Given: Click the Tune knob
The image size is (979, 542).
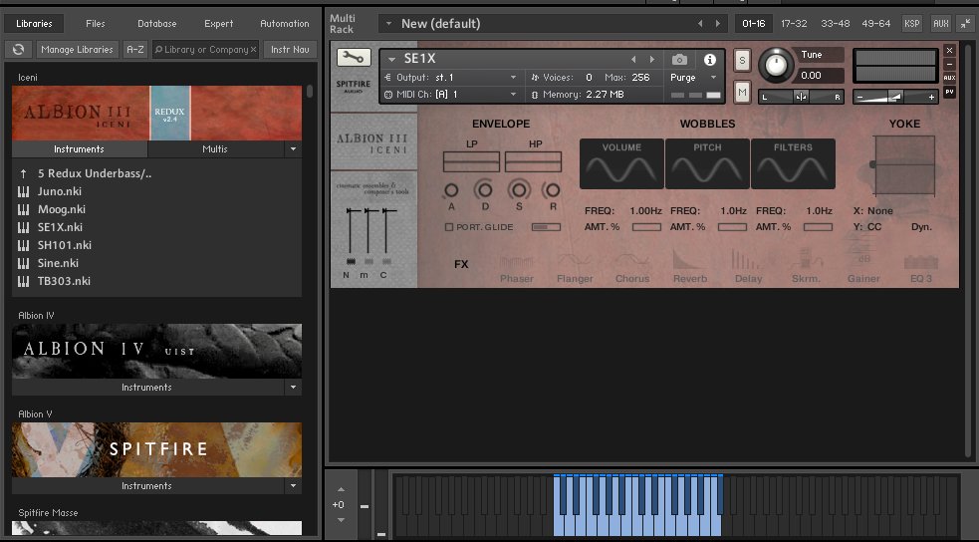Looking at the screenshot, I should [x=776, y=65].
